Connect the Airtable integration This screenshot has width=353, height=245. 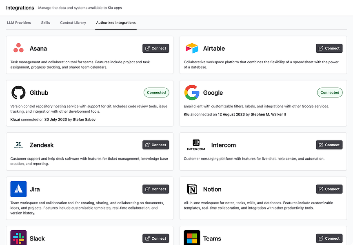pos(329,48)
